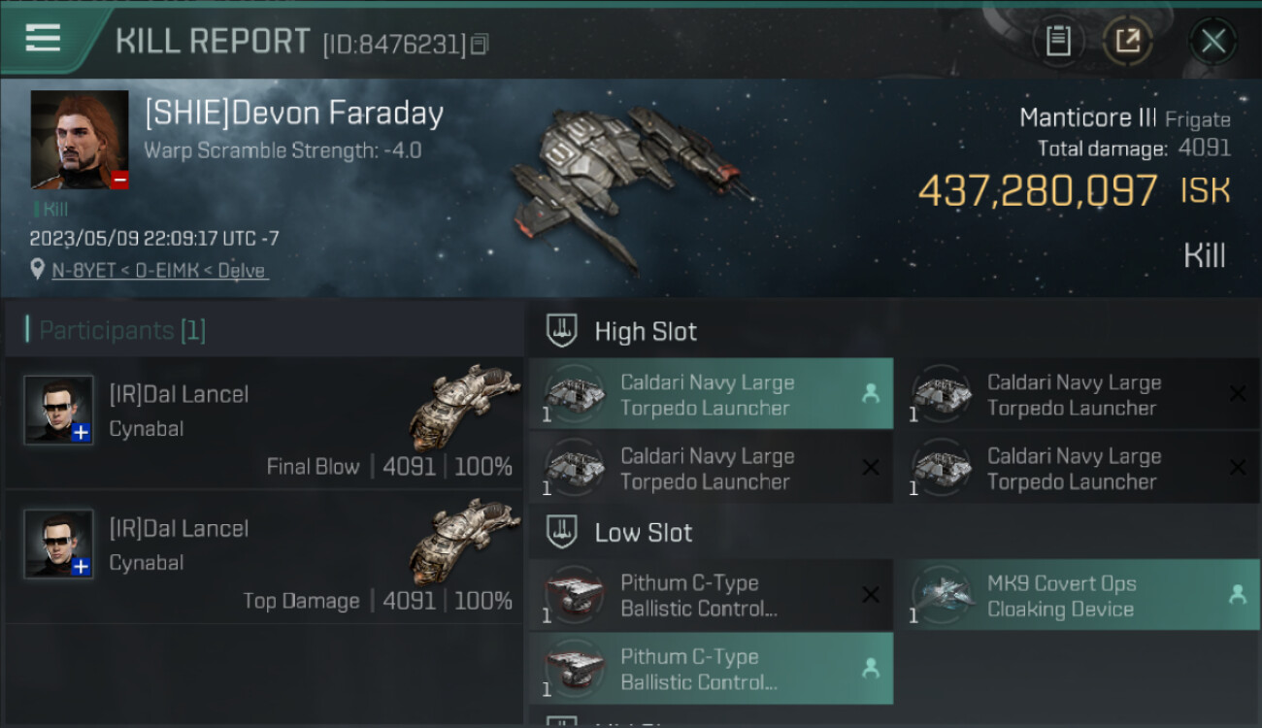Collapse the High Slot section
Screen dimensions: 1262x728
coord(563,331)
